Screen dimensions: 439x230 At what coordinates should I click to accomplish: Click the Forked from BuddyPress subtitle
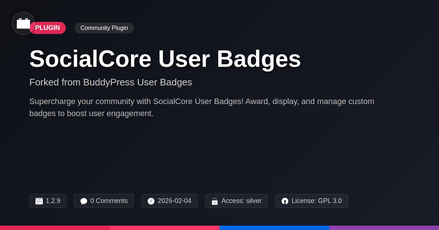[x=110, y=82]
